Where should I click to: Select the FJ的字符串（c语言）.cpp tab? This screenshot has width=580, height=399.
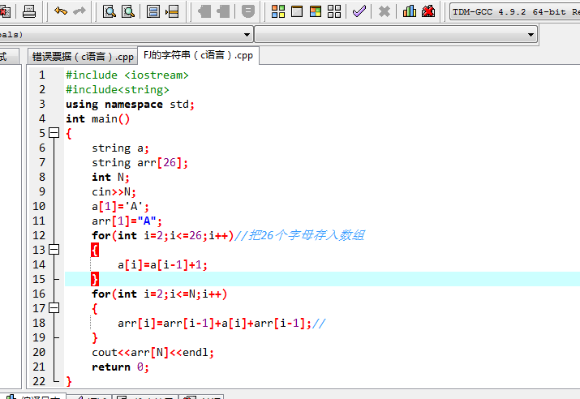coord(199,56)
